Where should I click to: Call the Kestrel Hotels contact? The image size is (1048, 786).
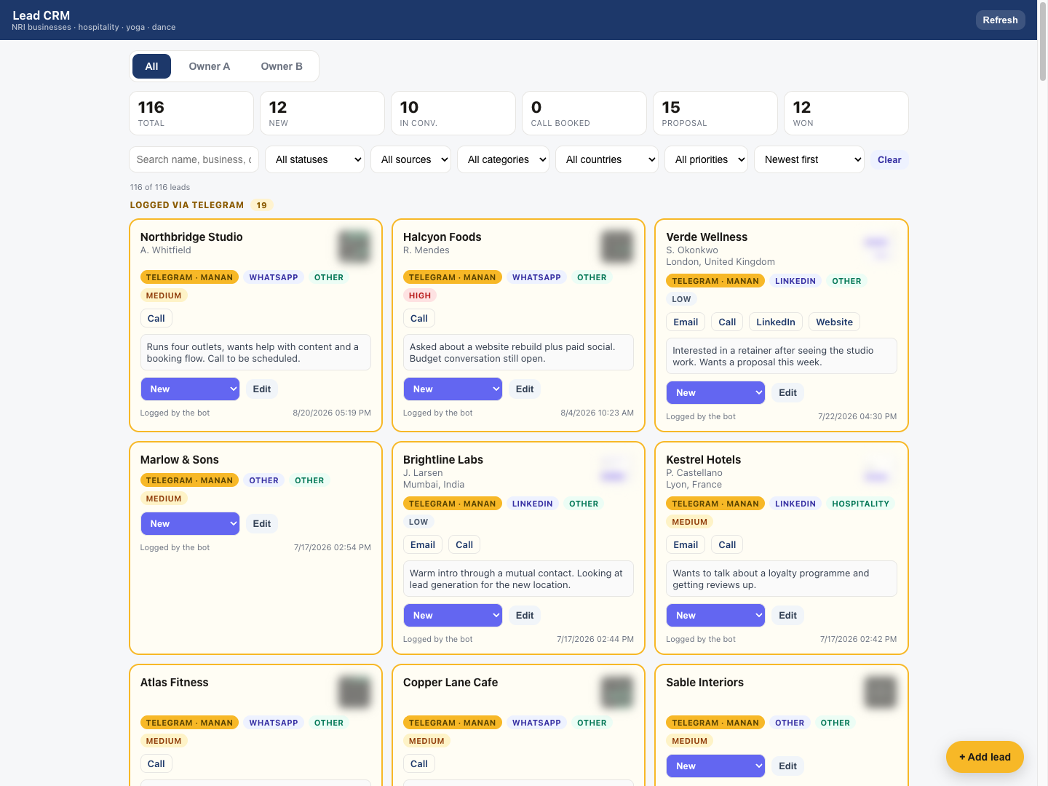727,545
